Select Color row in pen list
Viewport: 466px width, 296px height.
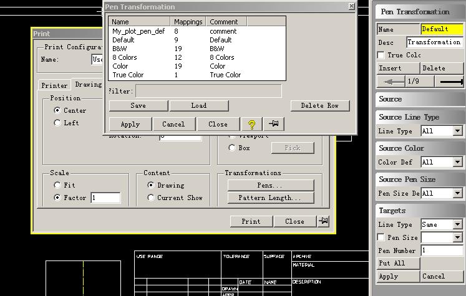197,66
